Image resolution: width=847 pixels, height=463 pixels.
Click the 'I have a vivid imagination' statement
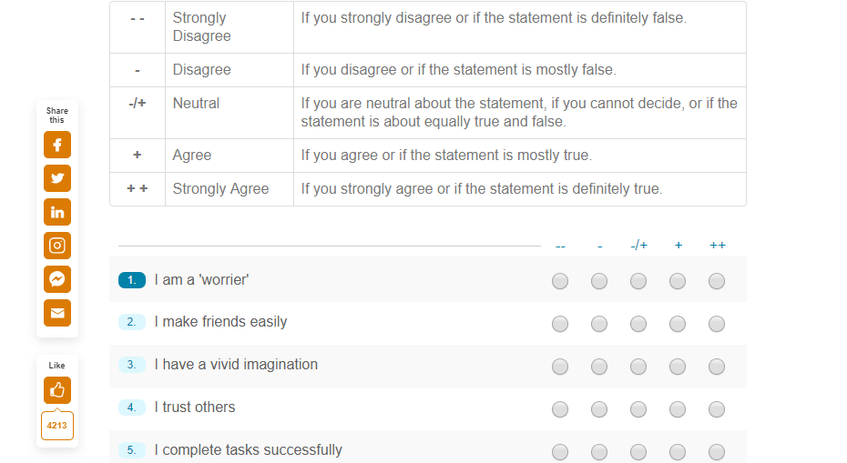(236, 365)
